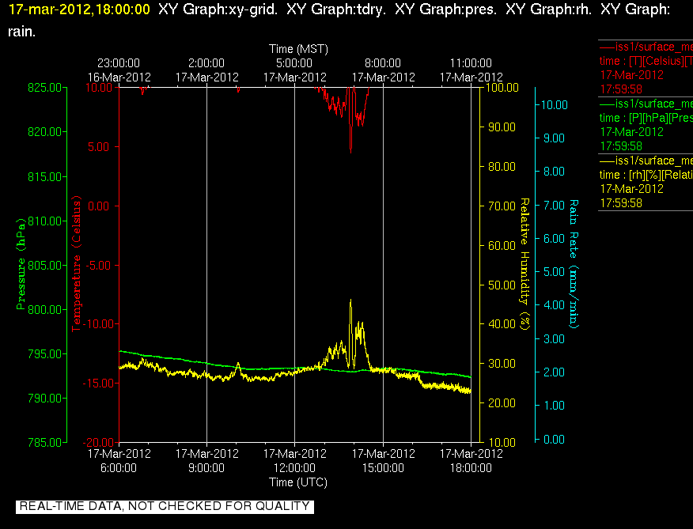The height and width of the screenshot is (529, 693).
Task: Click the 4.00 rain rate tick label
Action: (555, 305)
